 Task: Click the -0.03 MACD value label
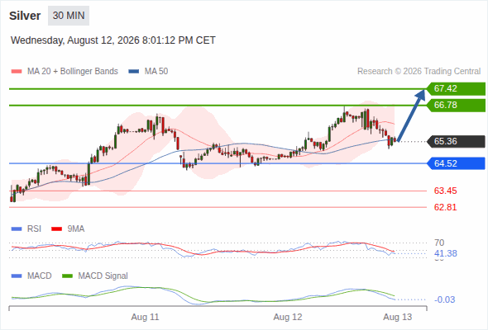[x=445, y=299]
